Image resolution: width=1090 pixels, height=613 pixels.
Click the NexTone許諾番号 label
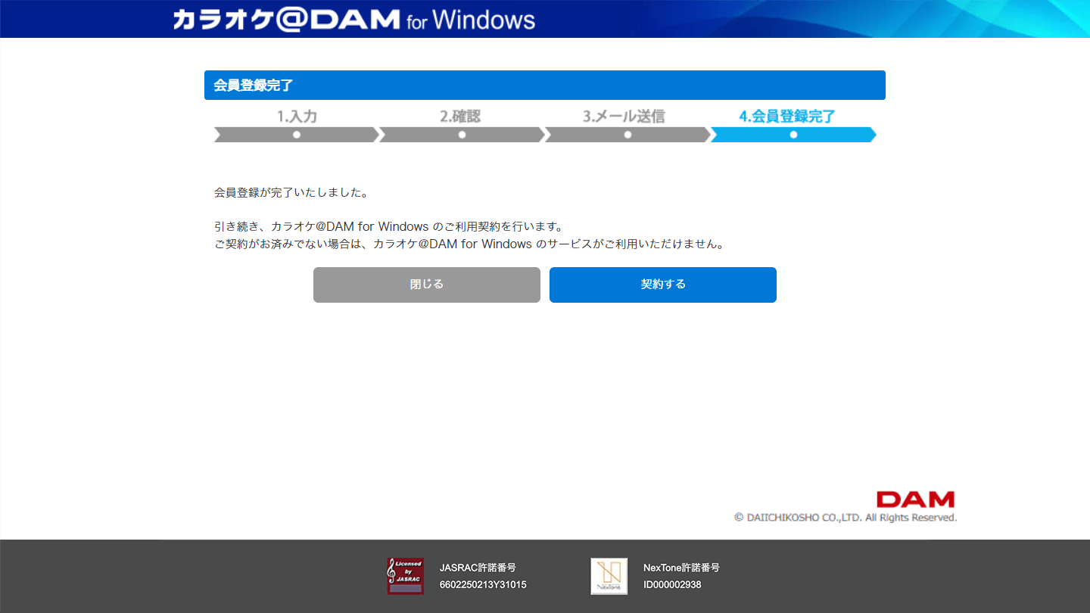pyautogui.click(x=681, y=568)
